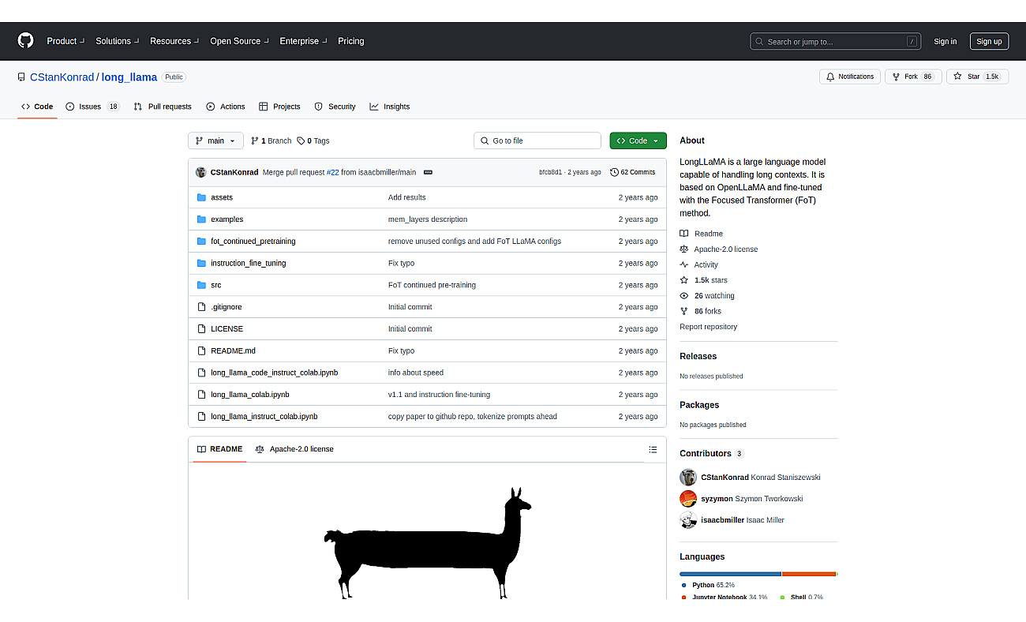
Task: Open the README outline list icon
Action: (x=653, y=449)
